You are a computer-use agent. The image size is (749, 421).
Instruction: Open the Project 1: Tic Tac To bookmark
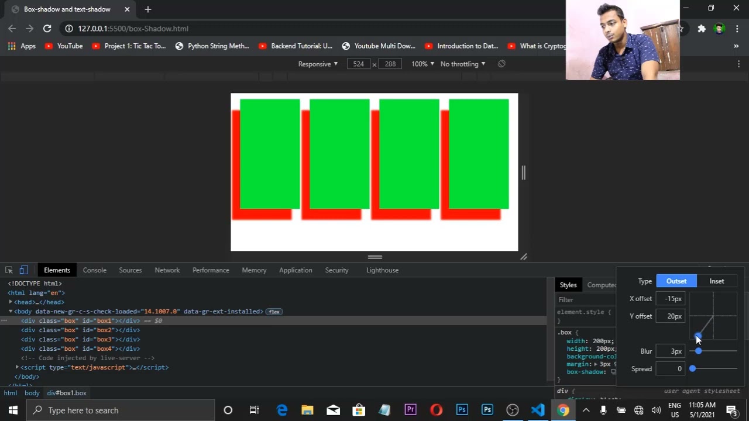point(129,46)
